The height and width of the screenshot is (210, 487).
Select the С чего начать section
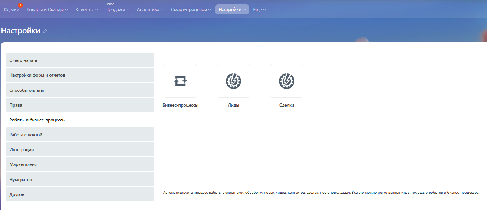[x=79, y=60]
